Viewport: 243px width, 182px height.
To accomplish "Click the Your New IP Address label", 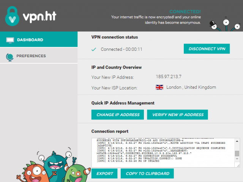I will point(112,77).
